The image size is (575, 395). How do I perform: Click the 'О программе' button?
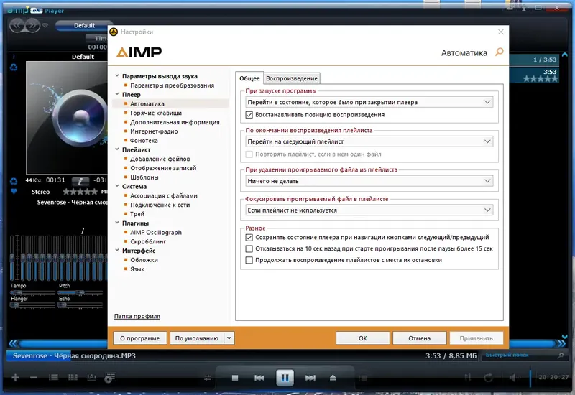[139, 338]
